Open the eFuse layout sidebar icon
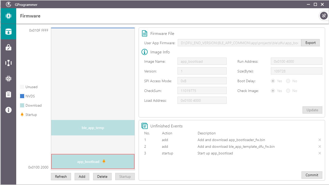Image resolution: width=329 pixels, height=185 pixels. 8,63
